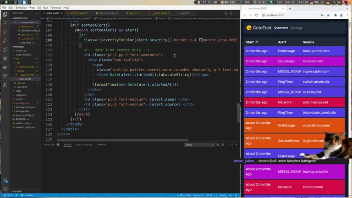
Task: Open README.md in the explorer
Action: 22,120
